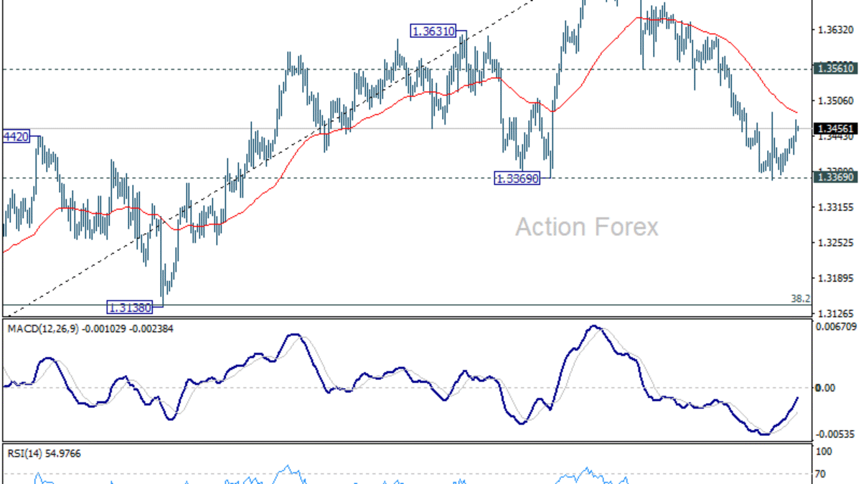Click the 4420 price tag on left edge

14,137
